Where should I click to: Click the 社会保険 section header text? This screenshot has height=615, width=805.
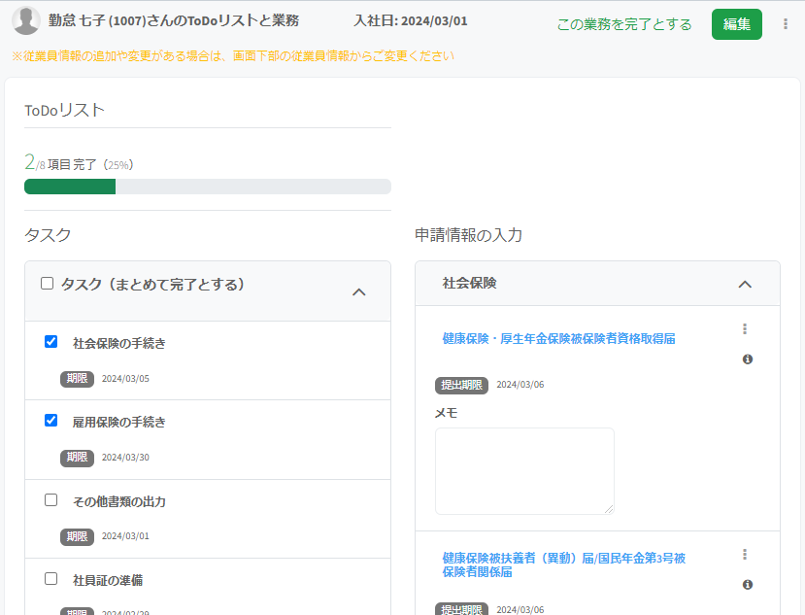point(469,283)
